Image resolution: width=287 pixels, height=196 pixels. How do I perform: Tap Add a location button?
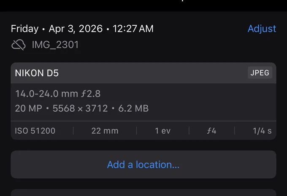[x=143, y=164]
